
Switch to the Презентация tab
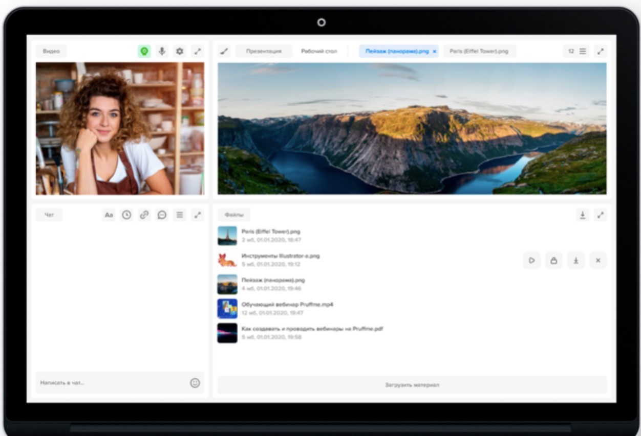pos(264,51)
